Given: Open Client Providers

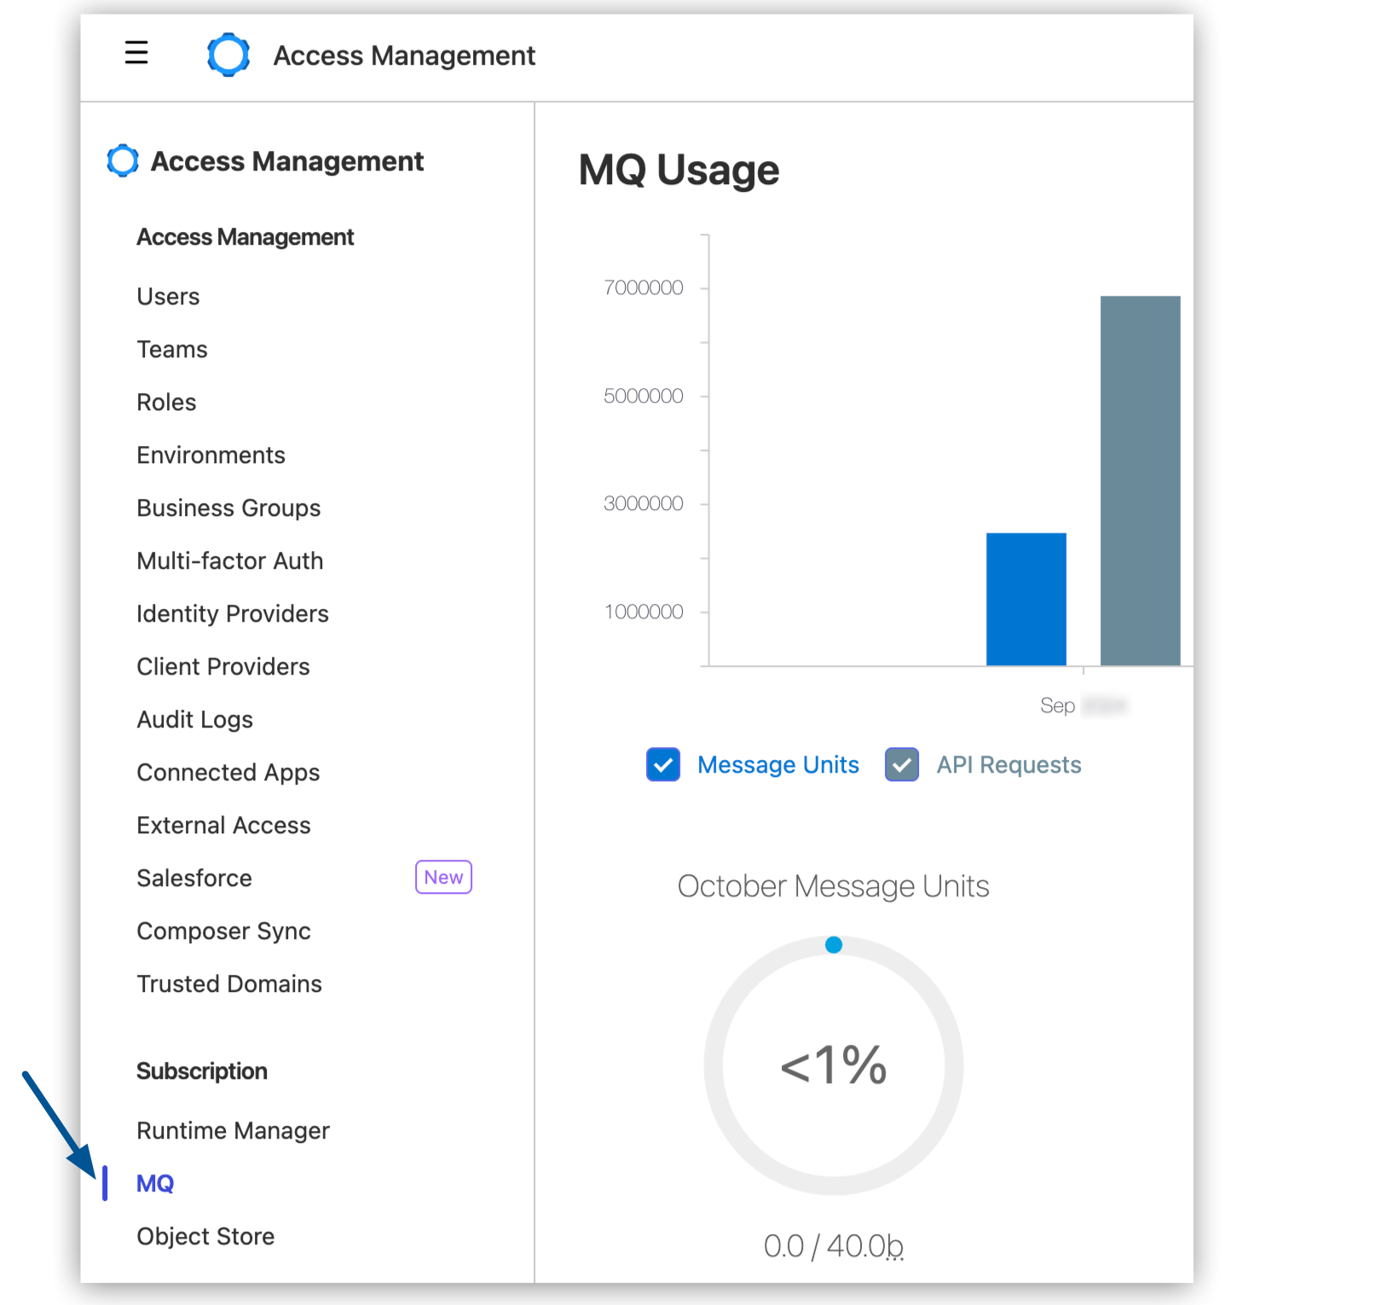Looking at the screenshot, I should 222,666.
